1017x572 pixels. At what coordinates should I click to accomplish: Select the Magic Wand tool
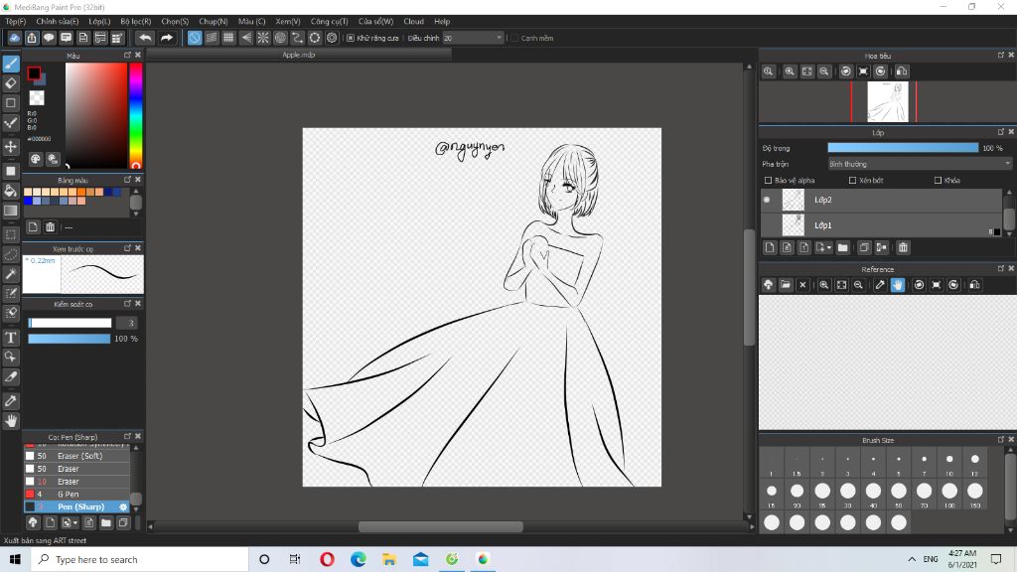pos(11,274)
